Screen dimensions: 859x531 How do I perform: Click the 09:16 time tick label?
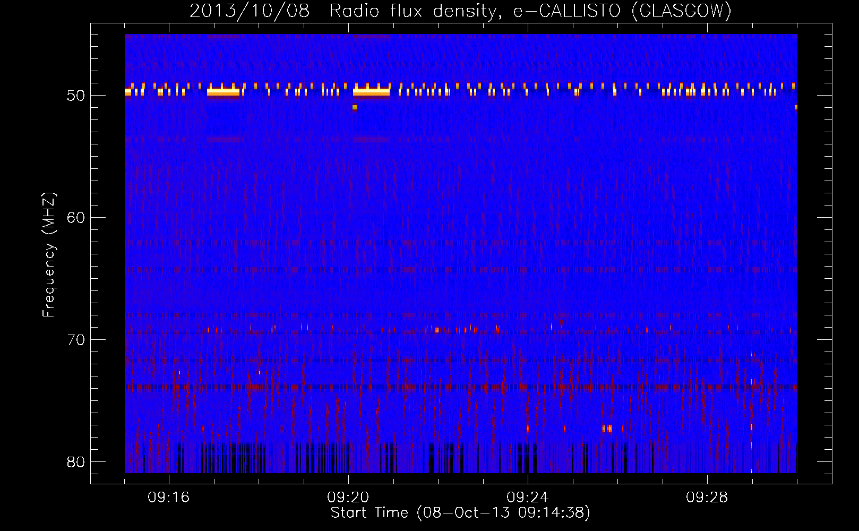point(169,498)
